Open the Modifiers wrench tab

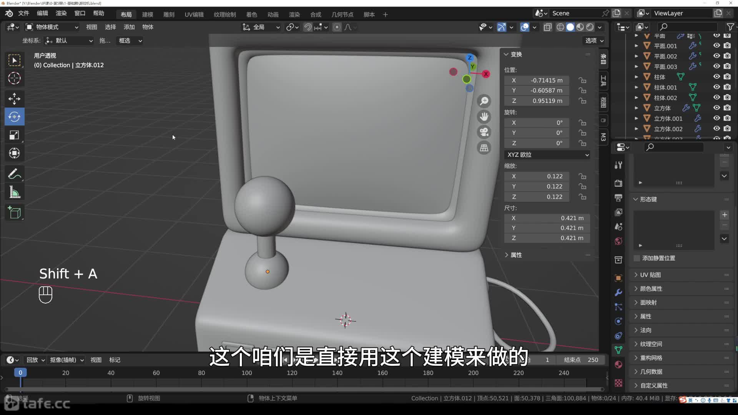point(618,292)
